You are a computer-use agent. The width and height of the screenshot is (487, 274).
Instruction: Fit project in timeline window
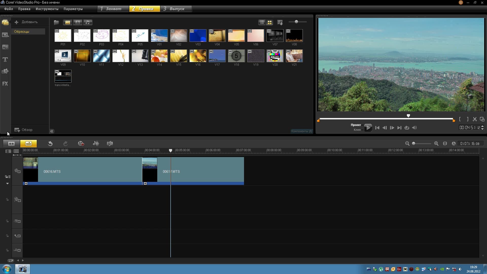pos(445,144)
